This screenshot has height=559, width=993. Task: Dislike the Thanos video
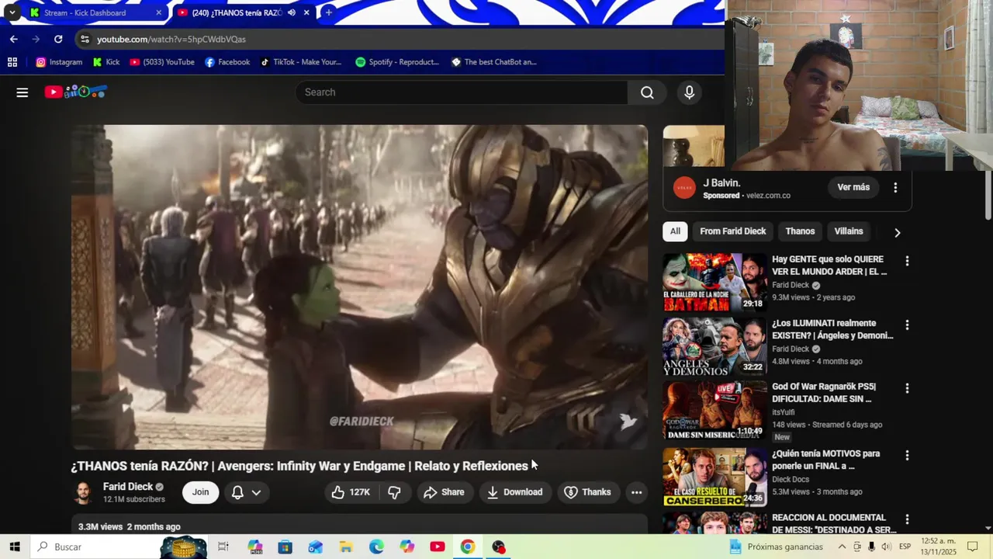(x=394, y=492)
